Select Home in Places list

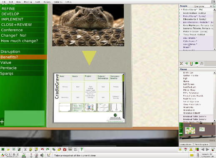click(x=186, y=81)
